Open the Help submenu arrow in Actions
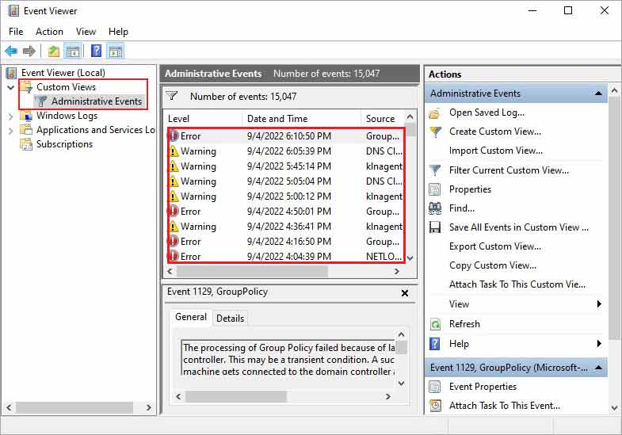Screen dimensions: 622x435 pyautogui.click(x=599, y=343)
